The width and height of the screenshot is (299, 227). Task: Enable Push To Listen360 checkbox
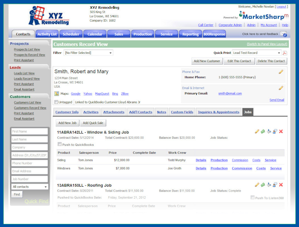(x=252, y=197)
